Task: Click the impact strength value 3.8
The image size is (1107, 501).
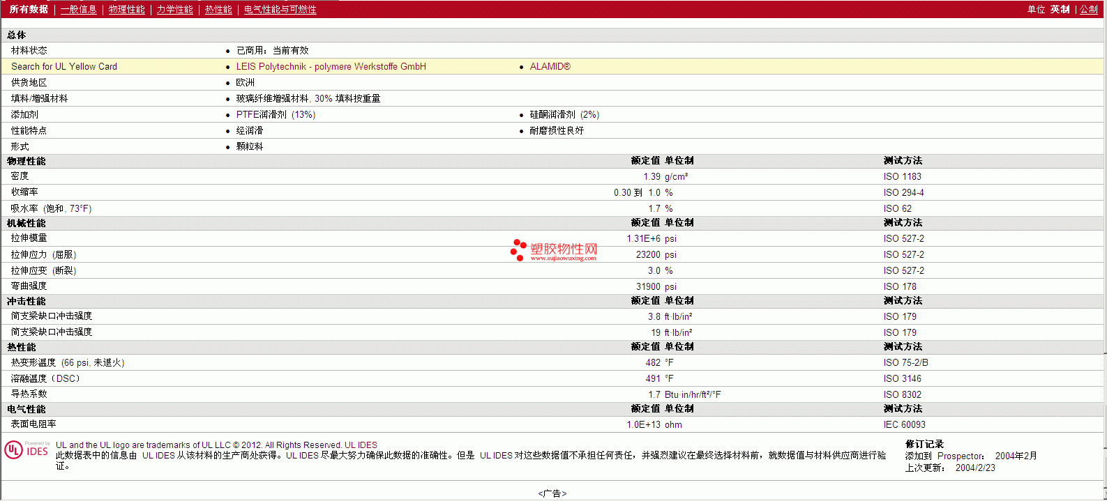Action: coord(654,316)
